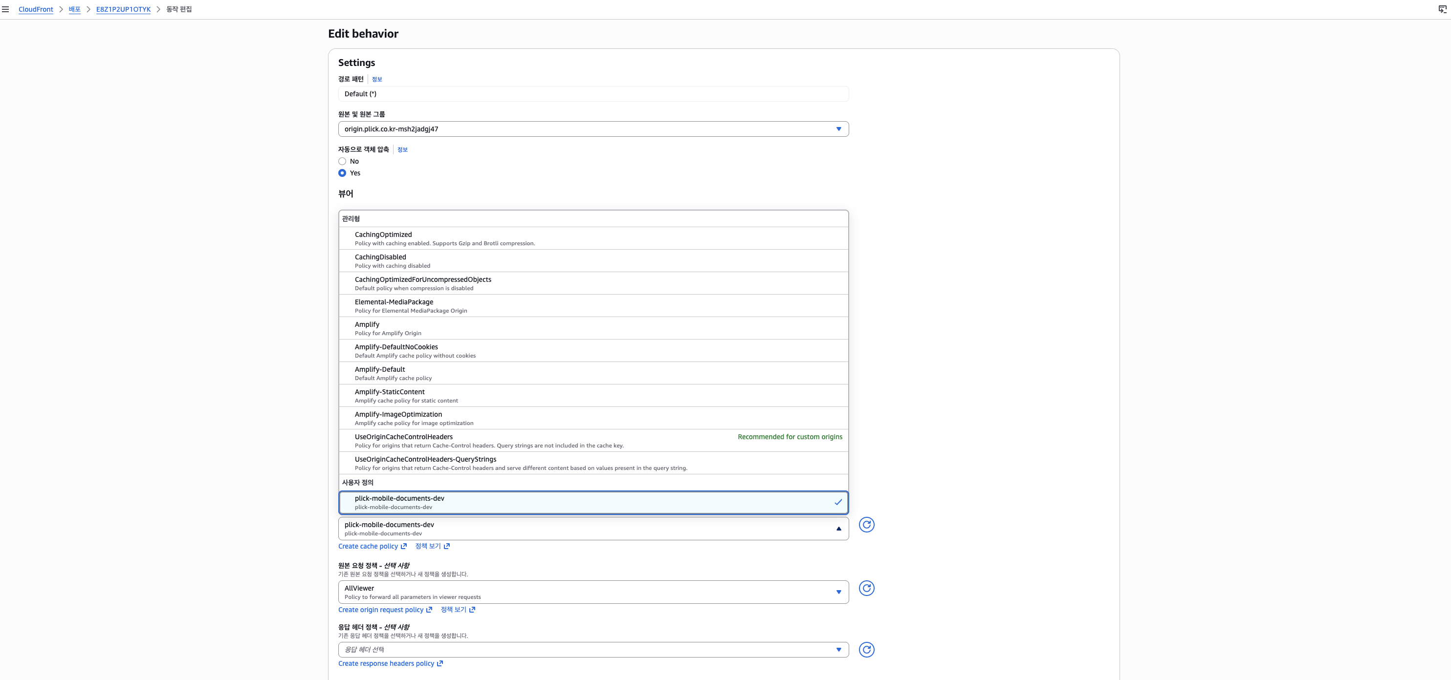Choose Amplify-DefaultNoCookies policy option

pyautogui.click(x=593, y=351)
